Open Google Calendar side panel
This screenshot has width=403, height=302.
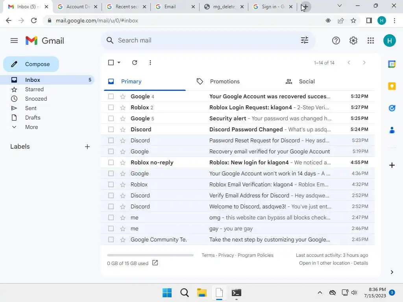coord(392,64)
